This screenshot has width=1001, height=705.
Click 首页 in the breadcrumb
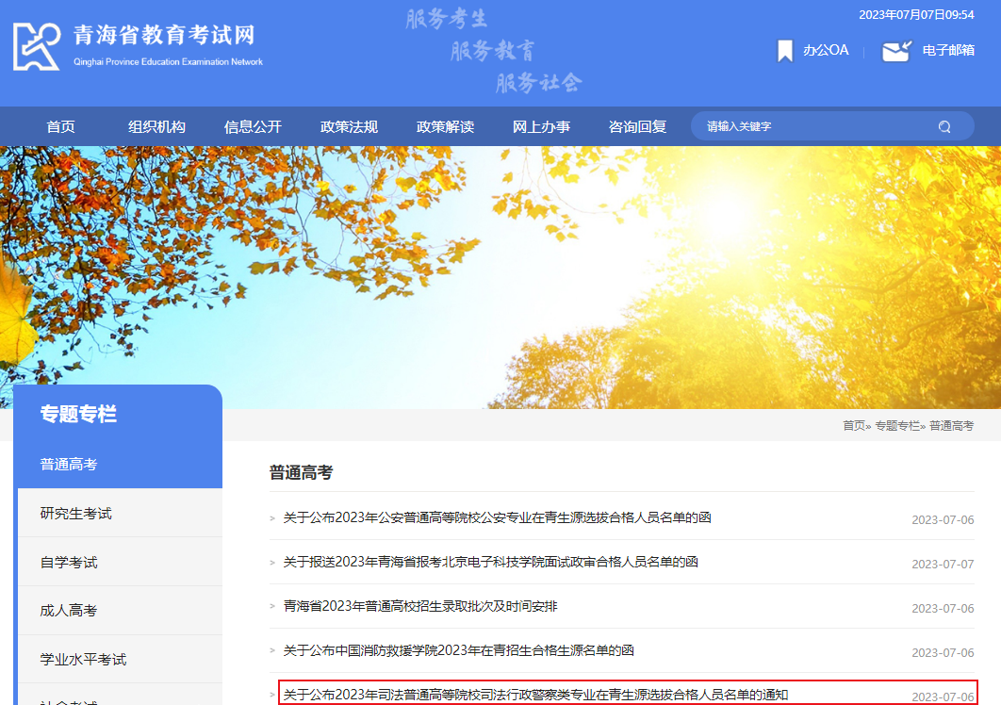pos(854,426)
